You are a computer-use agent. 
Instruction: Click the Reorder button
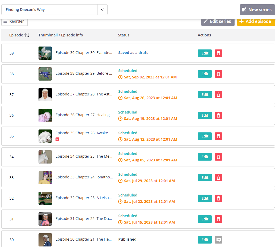point(15,22)
